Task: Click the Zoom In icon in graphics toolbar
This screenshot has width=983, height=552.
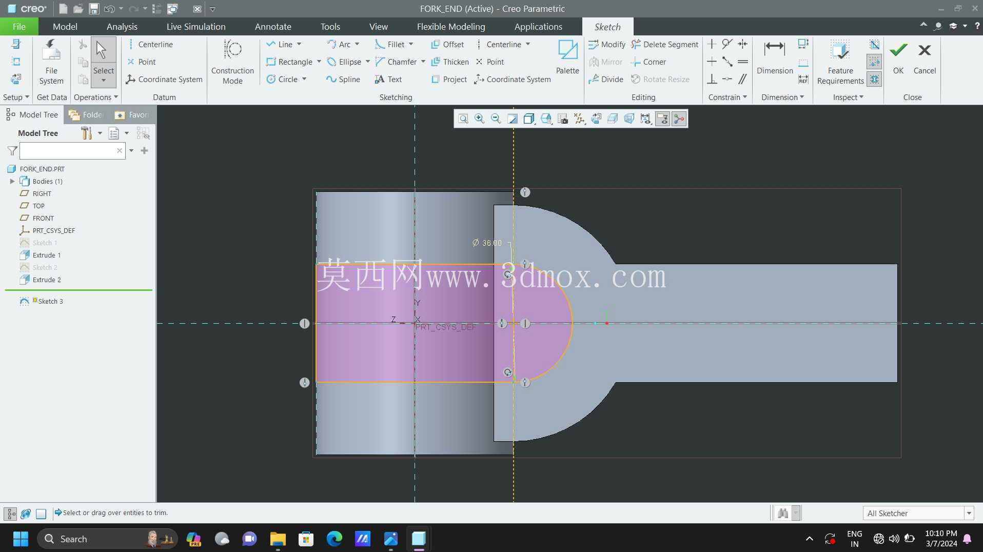Action: point(479,119)
